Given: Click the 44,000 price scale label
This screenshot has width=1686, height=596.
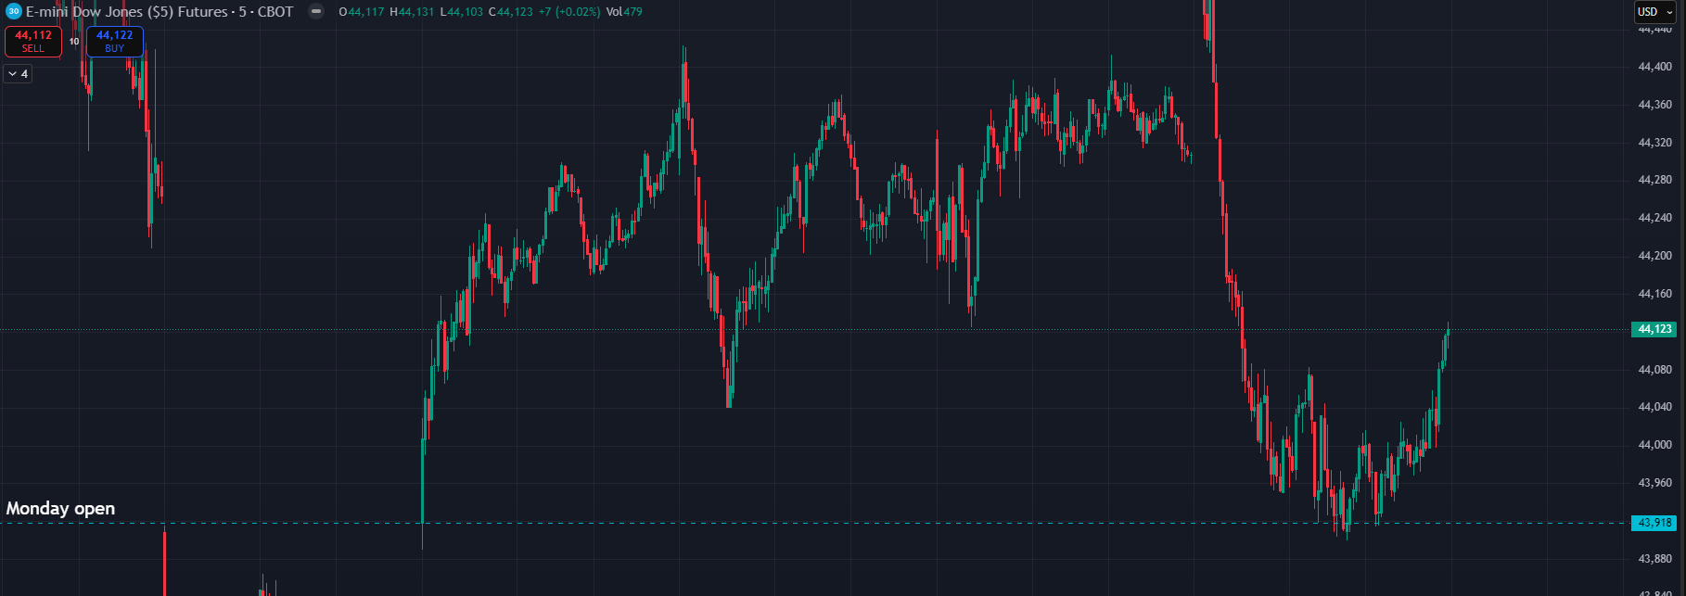Looking at the screenshot, I should click(1655, 445).
